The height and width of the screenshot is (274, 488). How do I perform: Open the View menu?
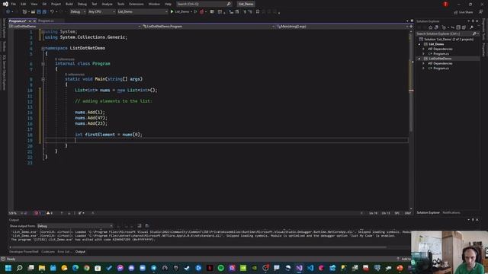[x=34, y=4]
